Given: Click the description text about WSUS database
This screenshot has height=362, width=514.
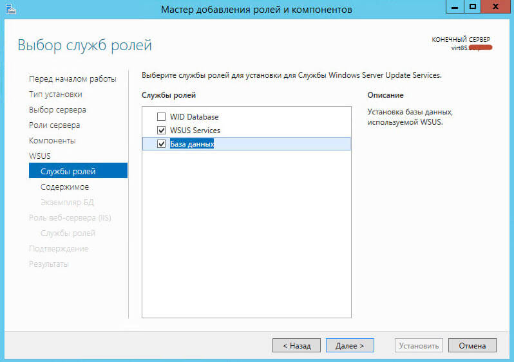Looking at the screenshot, I should [410, 117].
